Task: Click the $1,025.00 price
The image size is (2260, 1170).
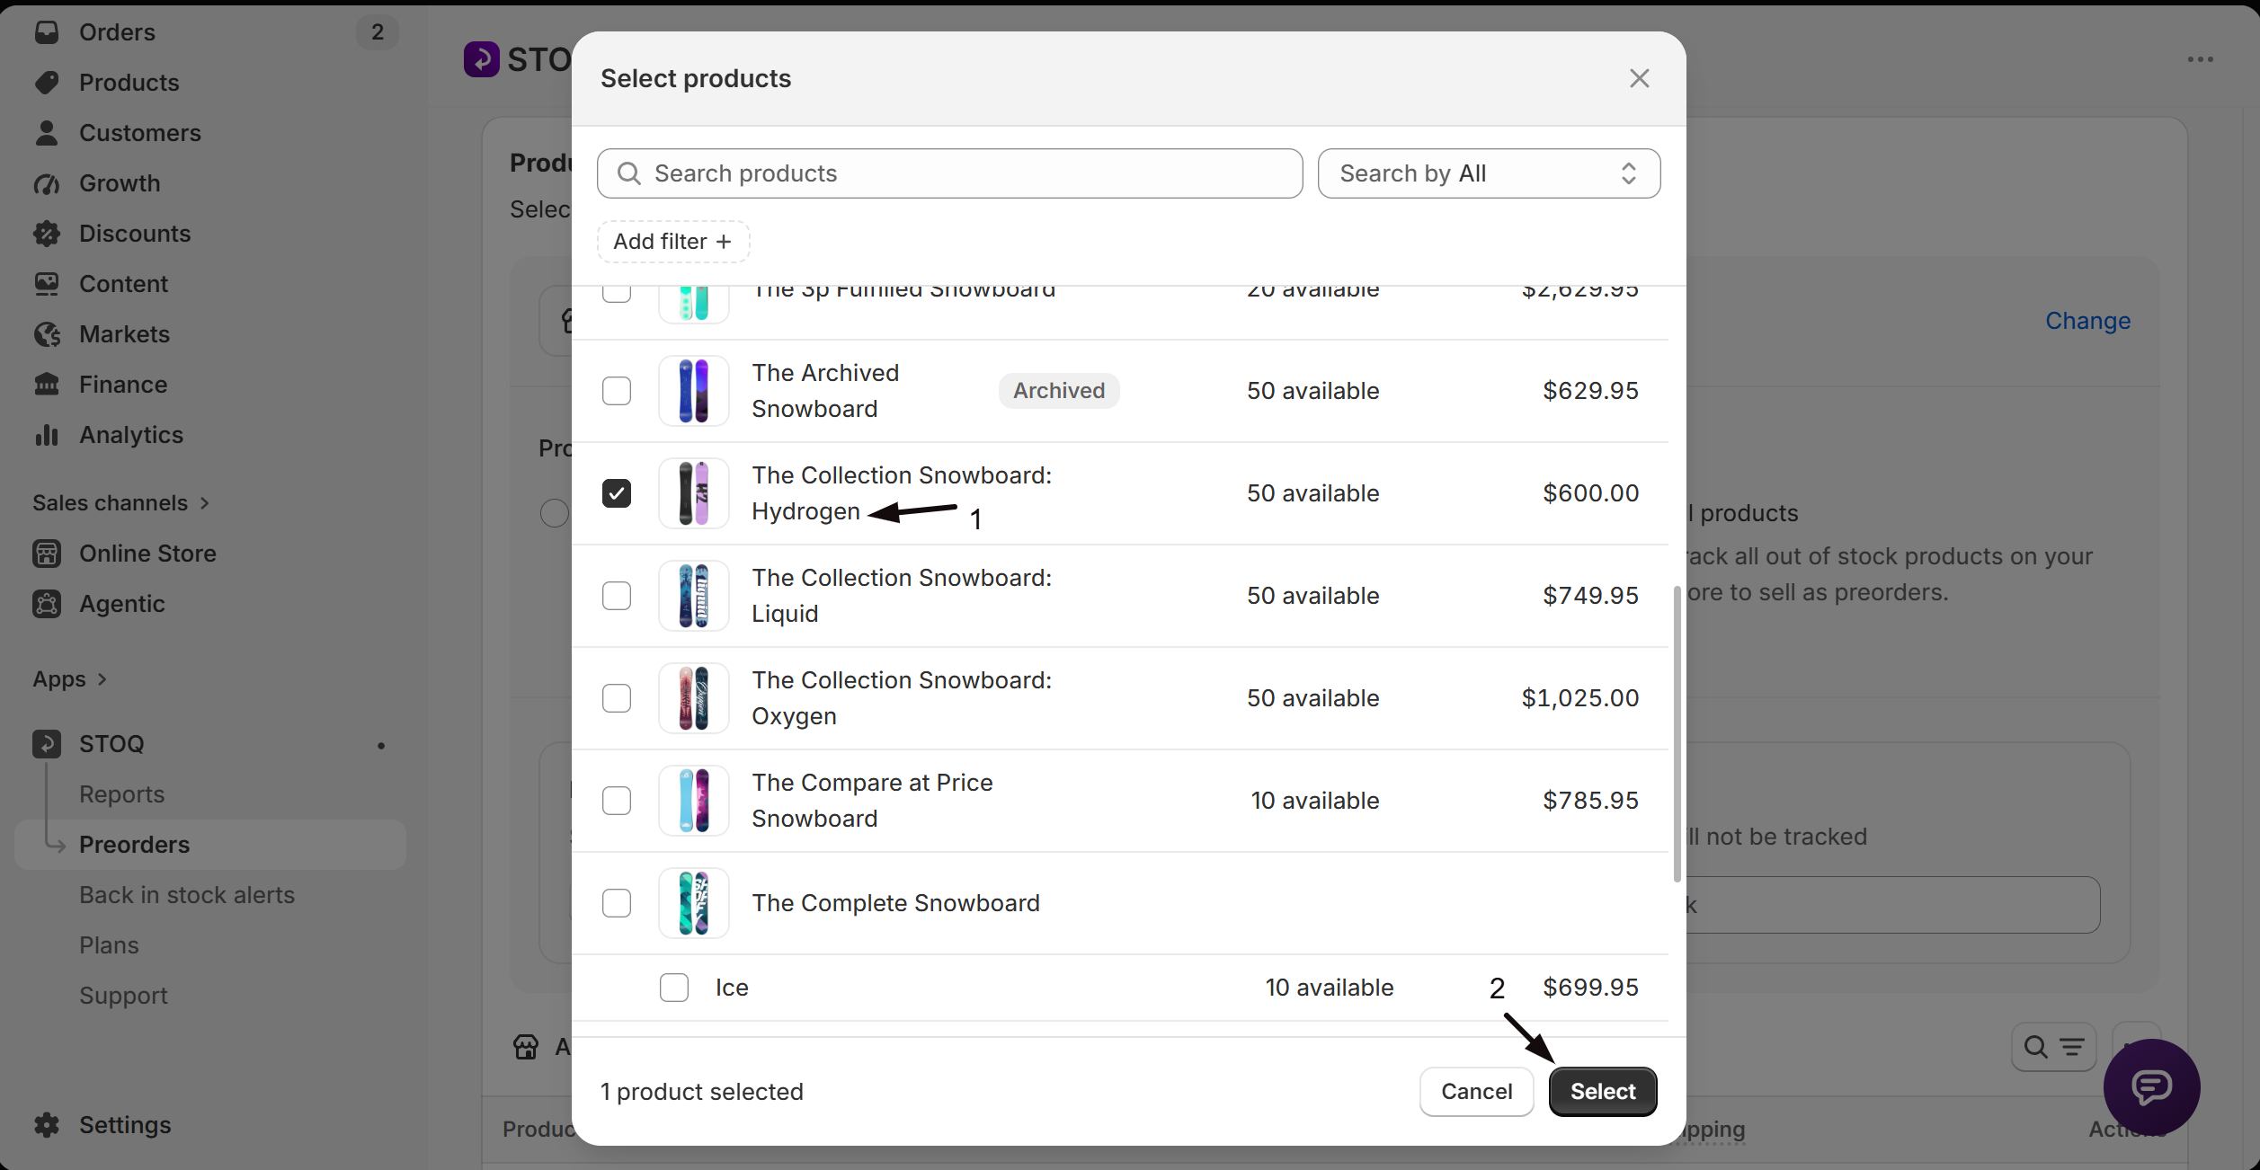Action: [x=1579, y=698]
